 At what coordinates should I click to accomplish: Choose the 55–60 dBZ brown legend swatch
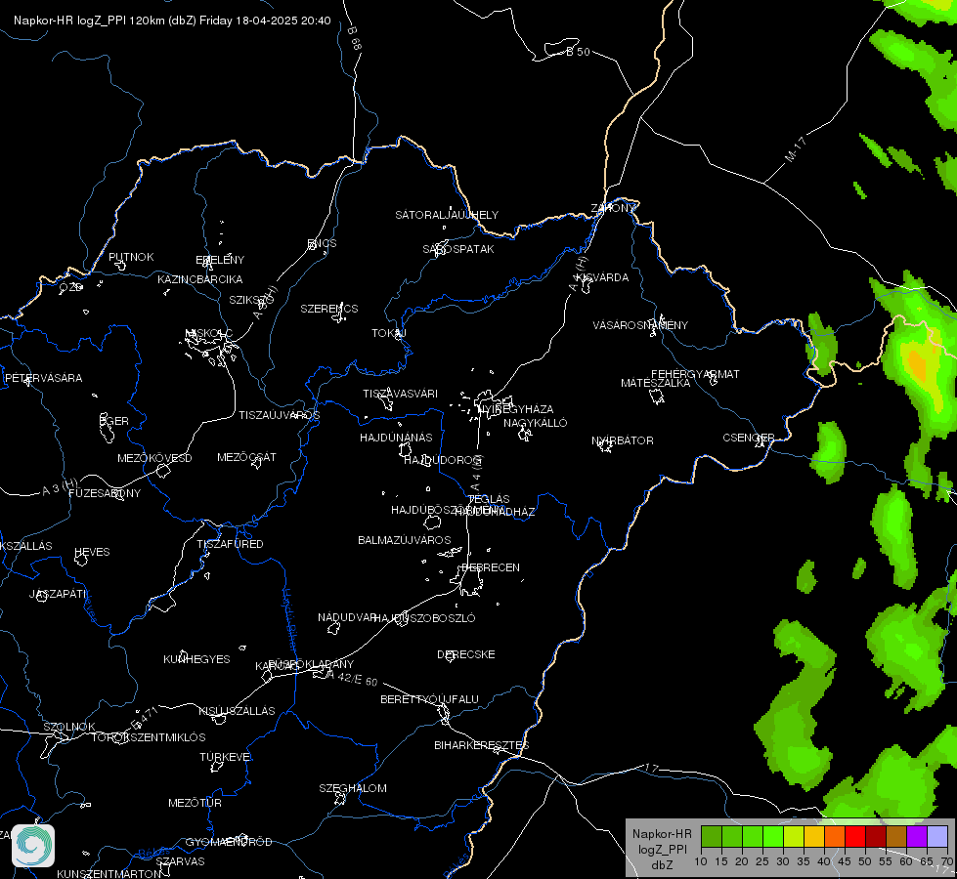[x=896, y=837]
